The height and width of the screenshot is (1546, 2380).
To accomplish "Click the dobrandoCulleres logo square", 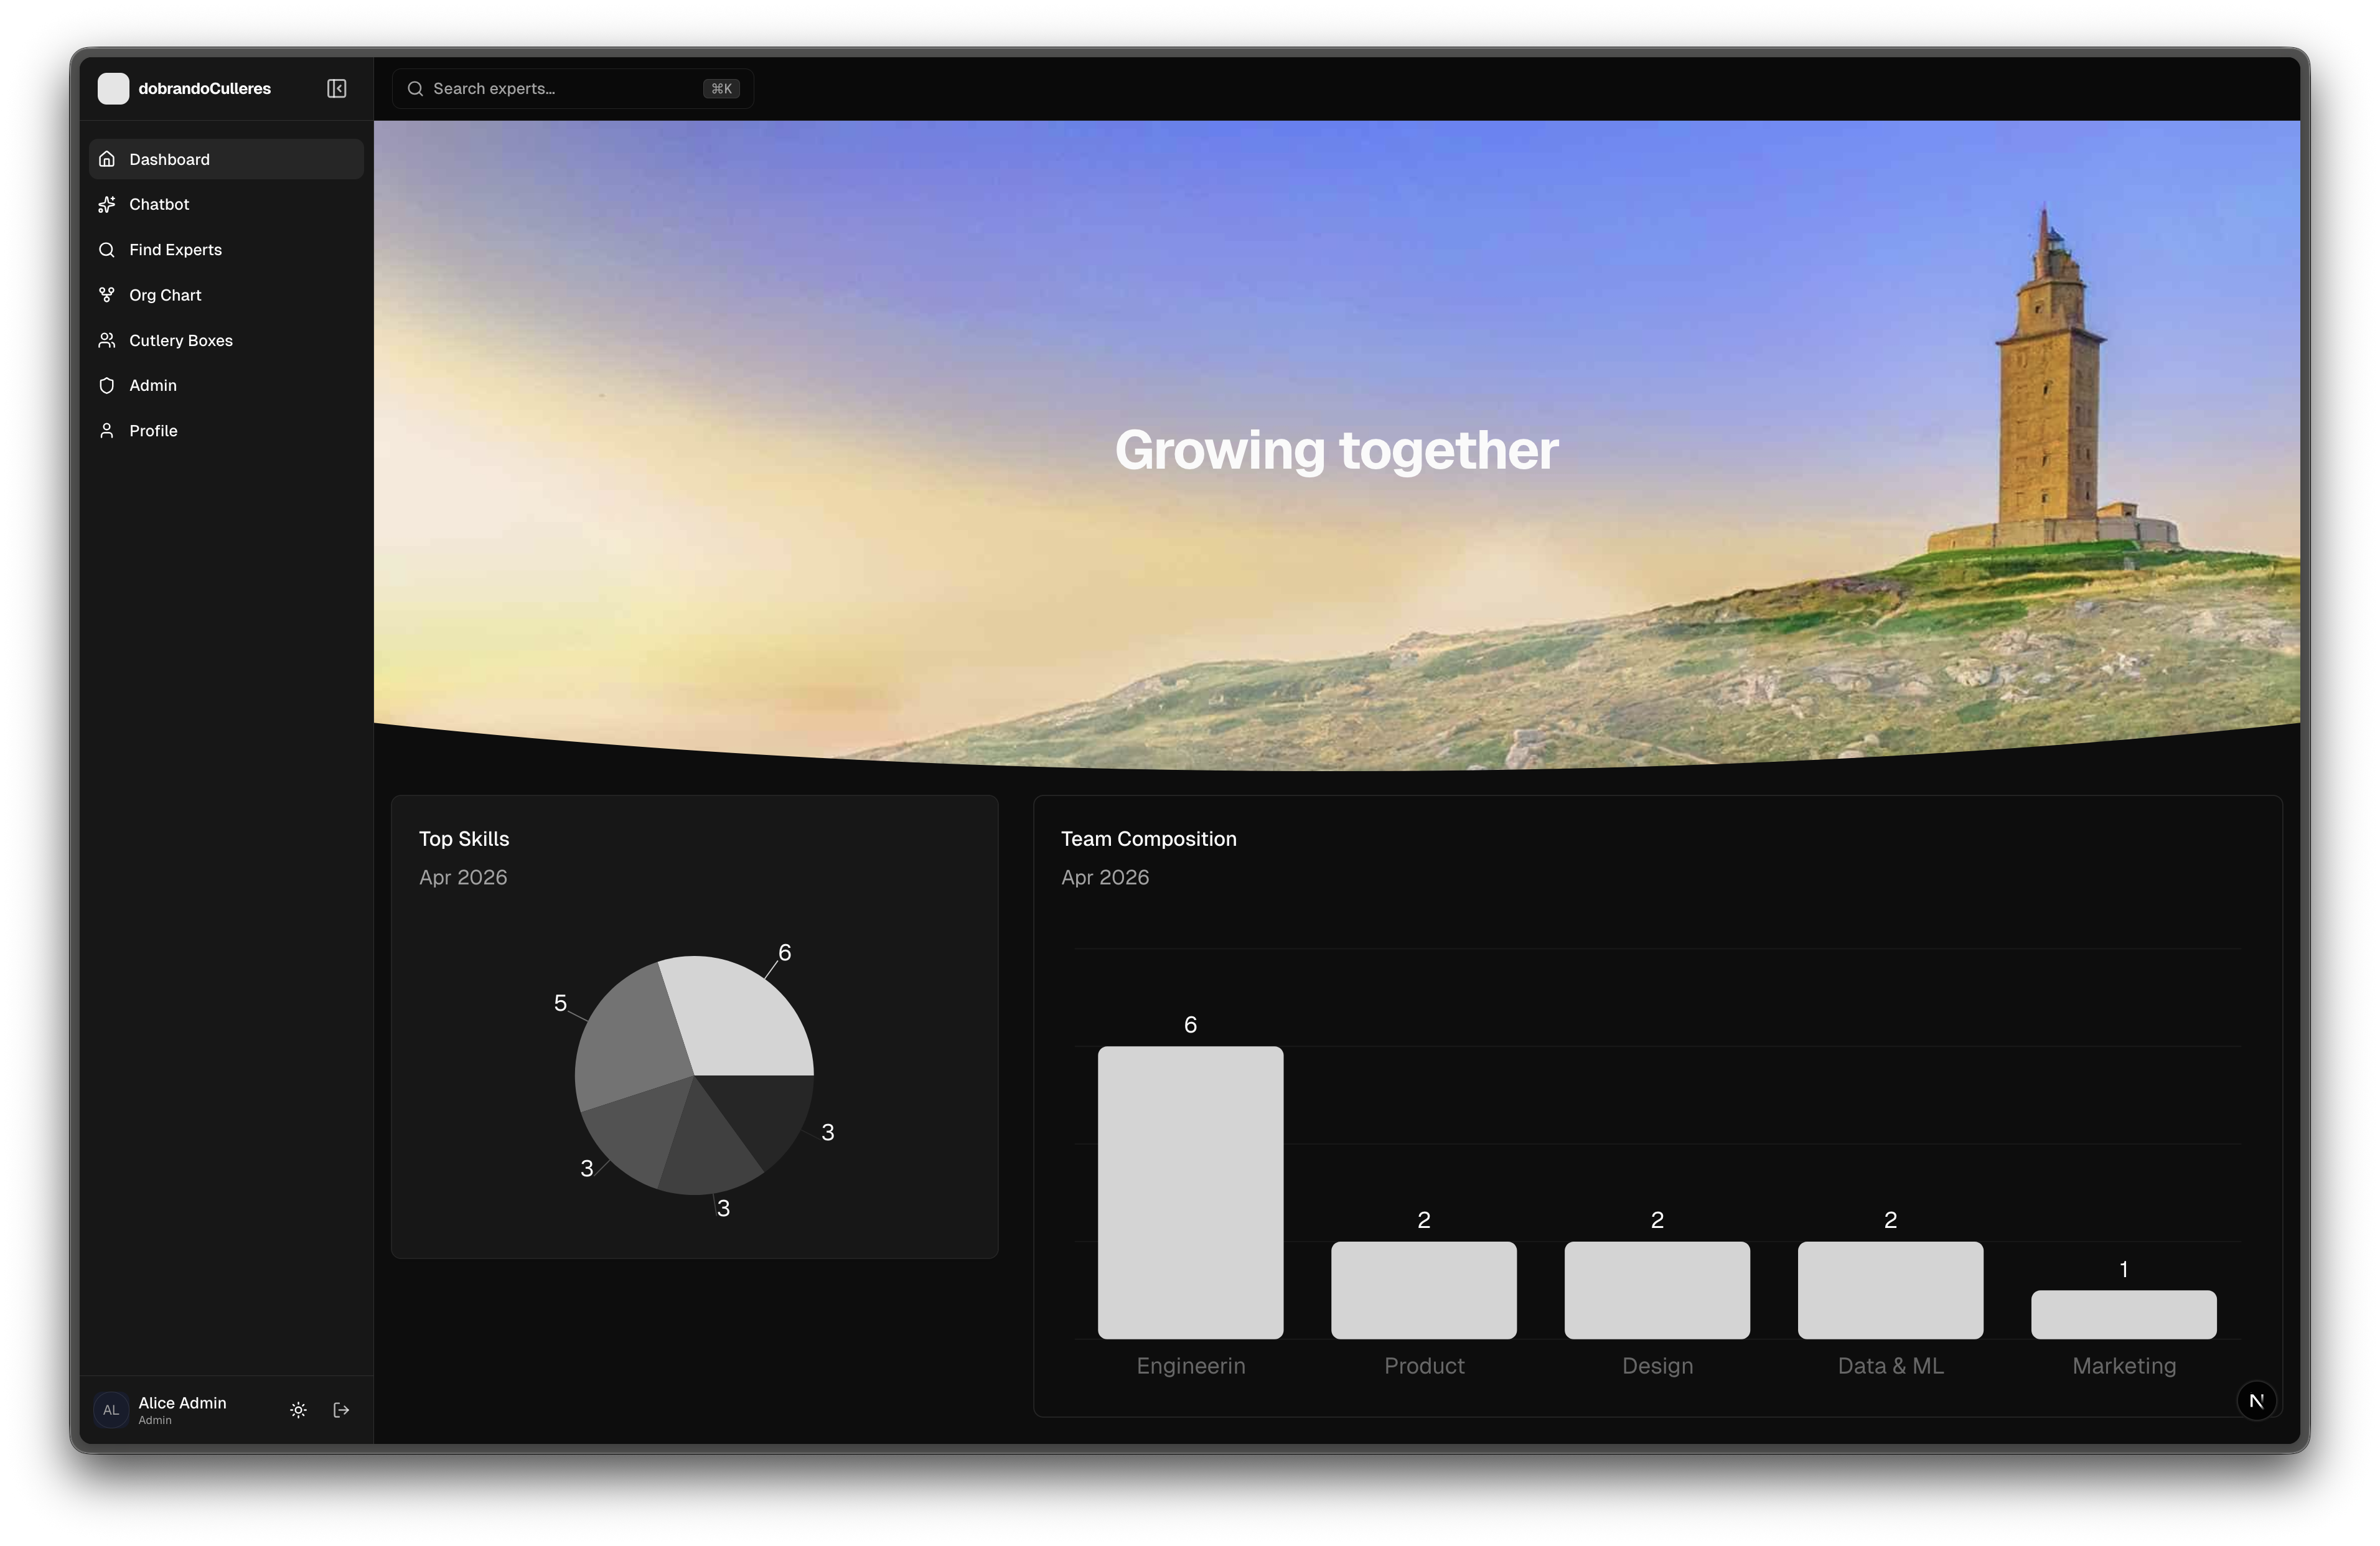I will pyautogui.click(x=113, y=89).
